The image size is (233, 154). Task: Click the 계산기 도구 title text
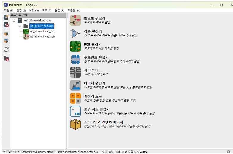tap(93, 96)
